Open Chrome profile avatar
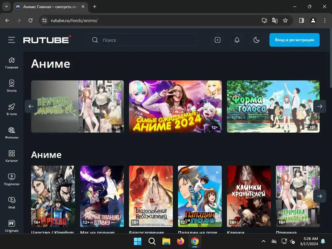The image size is (332, 249). click(313, 20)
